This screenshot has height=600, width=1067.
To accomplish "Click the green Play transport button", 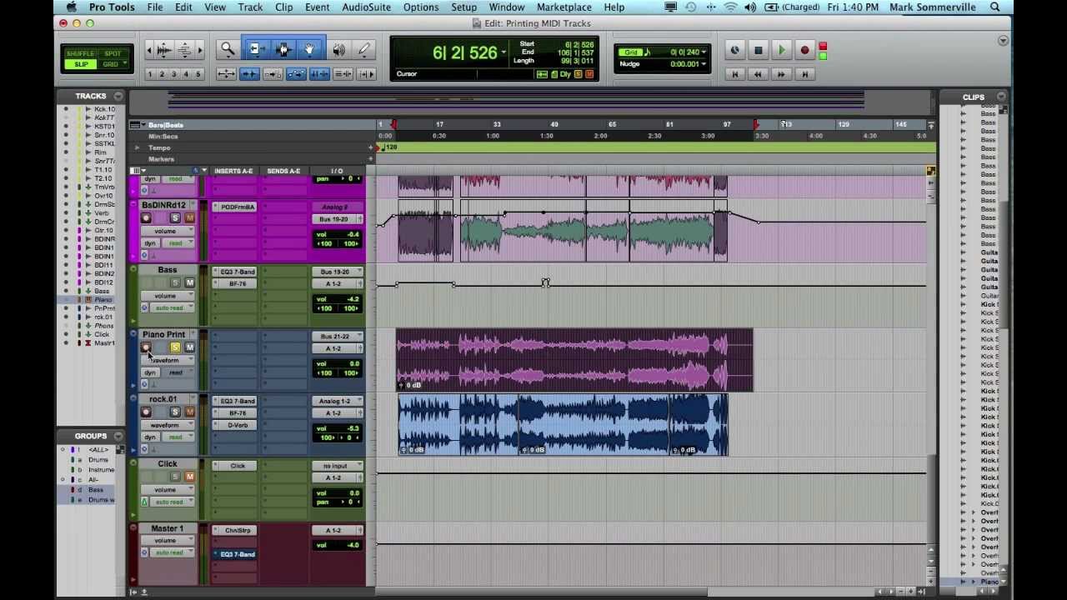I will (781, 51).
